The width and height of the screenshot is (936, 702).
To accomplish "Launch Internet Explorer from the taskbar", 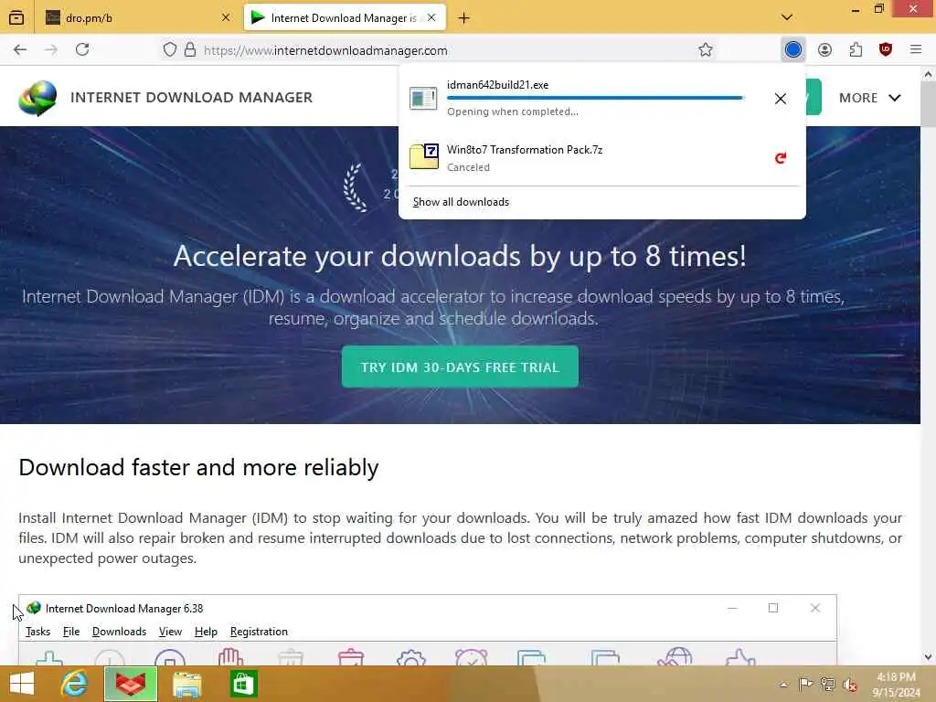I will pyautogui.click(x=74, y=684).
